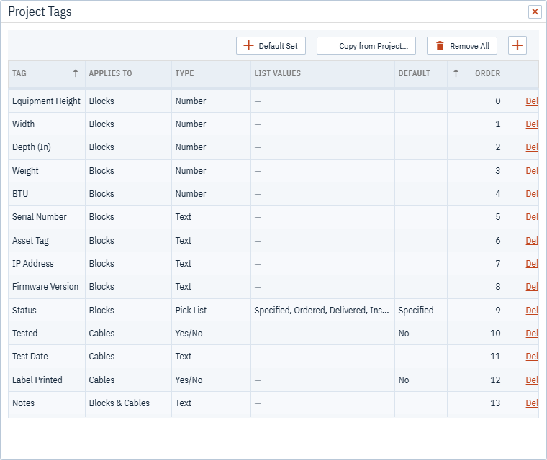Viewport: 547px width, 460px height.
Task: Click order value 13
Action: point(495,402)
